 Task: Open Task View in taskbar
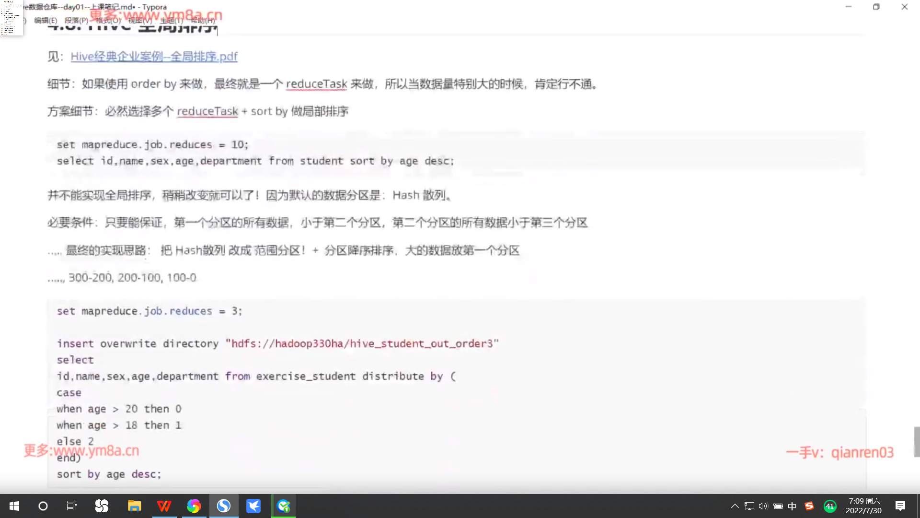click(72, 506)
